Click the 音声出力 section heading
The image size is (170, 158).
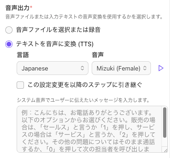tap(17, 8)
